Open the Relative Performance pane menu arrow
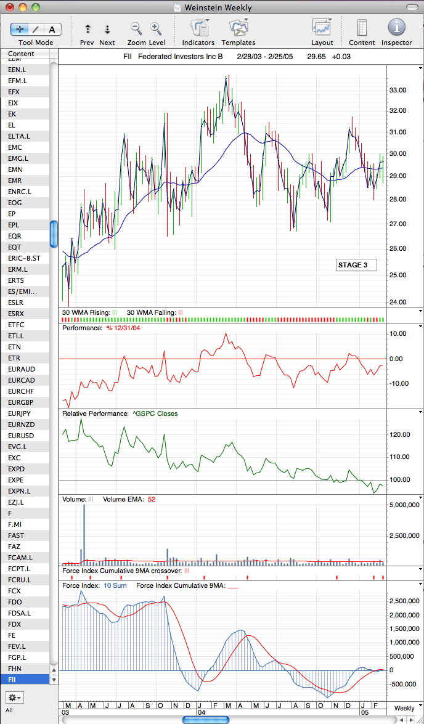Image resolution: width=424 pixels, height=724 pixels. click(x=420, y=412)
